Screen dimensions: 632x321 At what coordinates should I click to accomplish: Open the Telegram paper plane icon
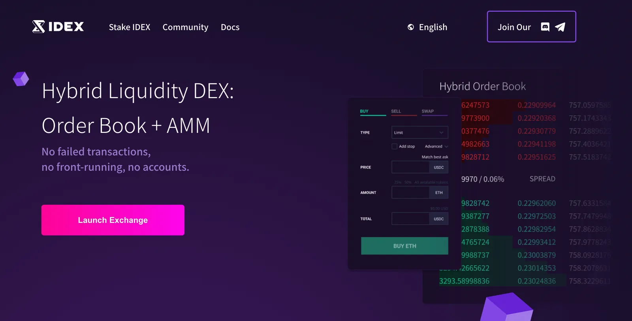pyautogui.click(x=560, y=27)
